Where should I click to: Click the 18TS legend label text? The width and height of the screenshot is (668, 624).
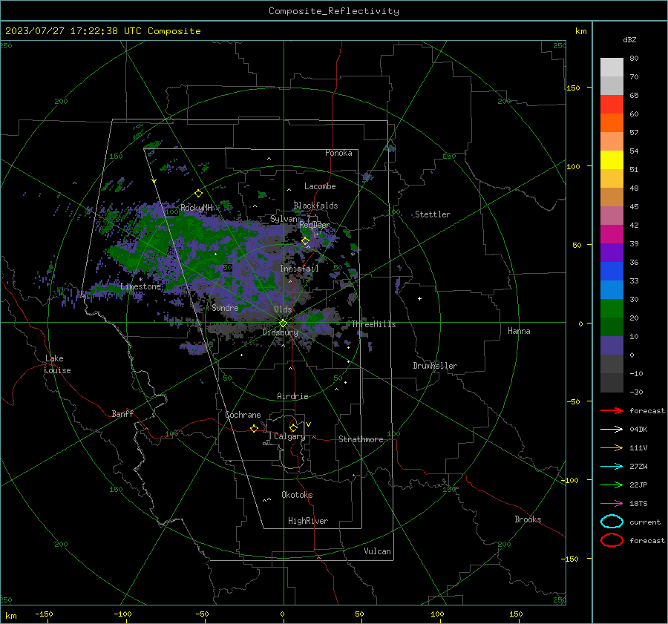pos(638,504)
